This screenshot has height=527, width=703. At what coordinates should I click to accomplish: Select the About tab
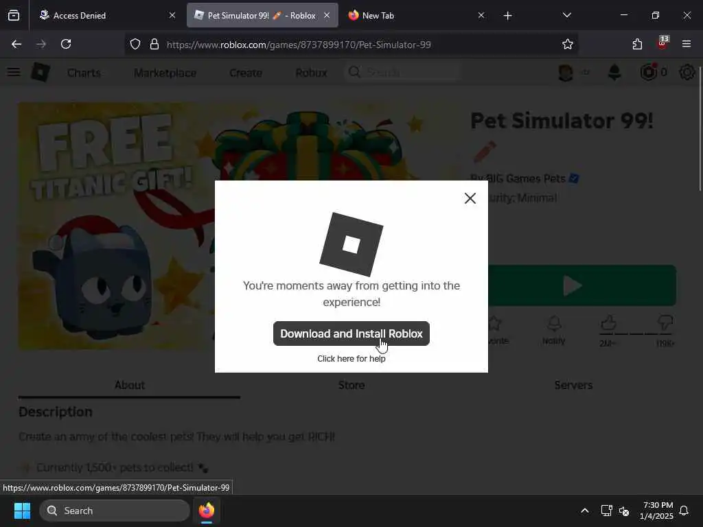click(x=130, y=385)
